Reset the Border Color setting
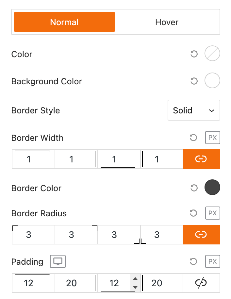The image size is (231, 299). [194, 188]
